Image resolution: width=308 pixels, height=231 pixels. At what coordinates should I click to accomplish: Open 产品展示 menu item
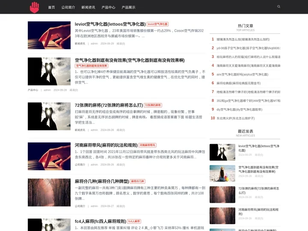point(128,7)
